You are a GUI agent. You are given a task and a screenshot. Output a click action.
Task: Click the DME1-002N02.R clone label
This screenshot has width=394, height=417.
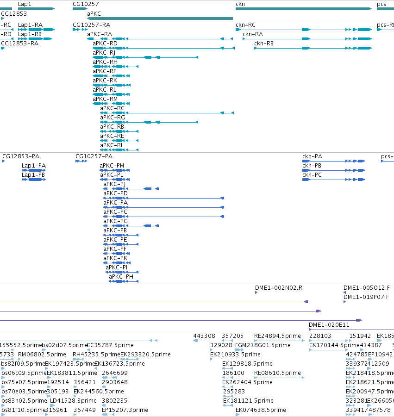279,288
